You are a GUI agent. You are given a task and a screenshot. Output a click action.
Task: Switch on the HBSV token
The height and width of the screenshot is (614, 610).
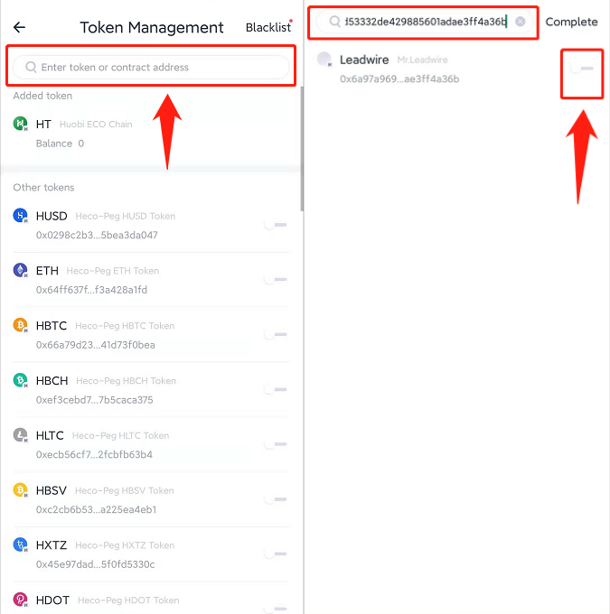pos(276,499)
